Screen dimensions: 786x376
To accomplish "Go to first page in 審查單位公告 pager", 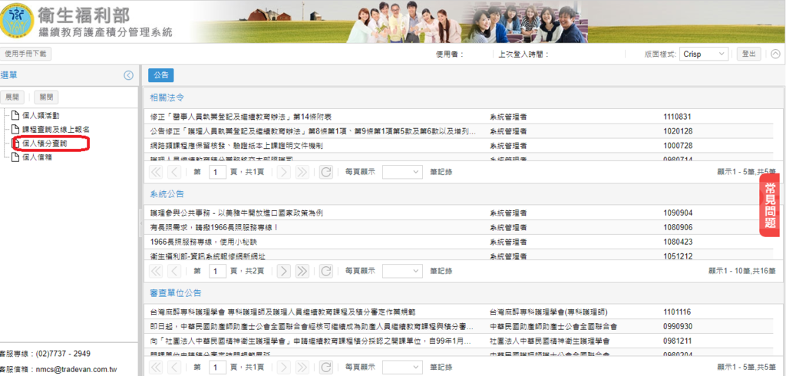I will click(x=157, y=367).
